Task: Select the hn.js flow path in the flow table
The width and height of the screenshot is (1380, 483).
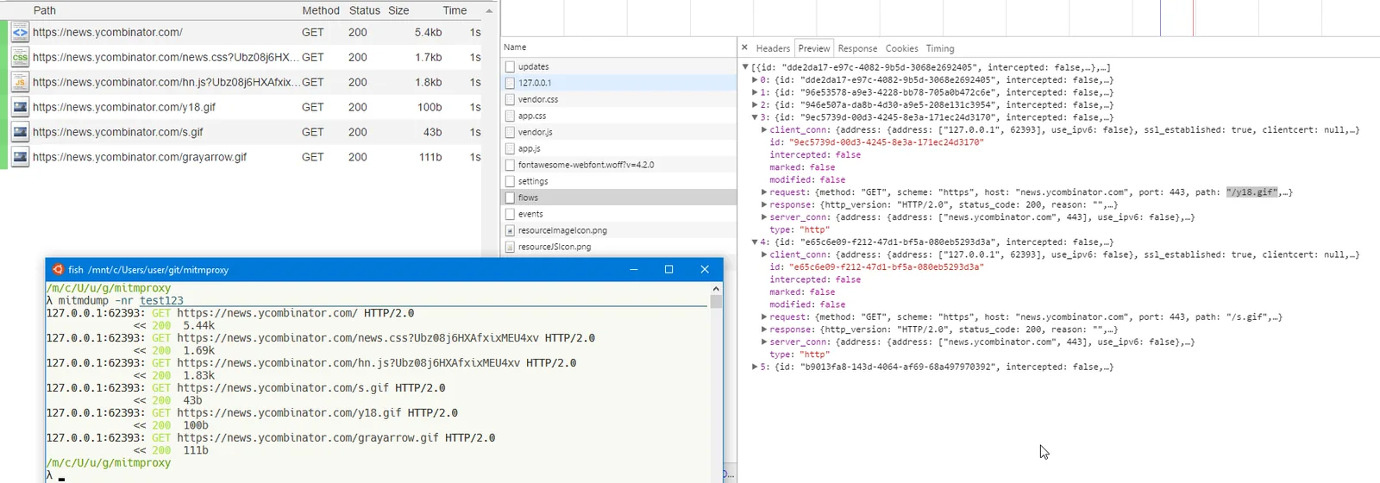Action: (166, 83)
